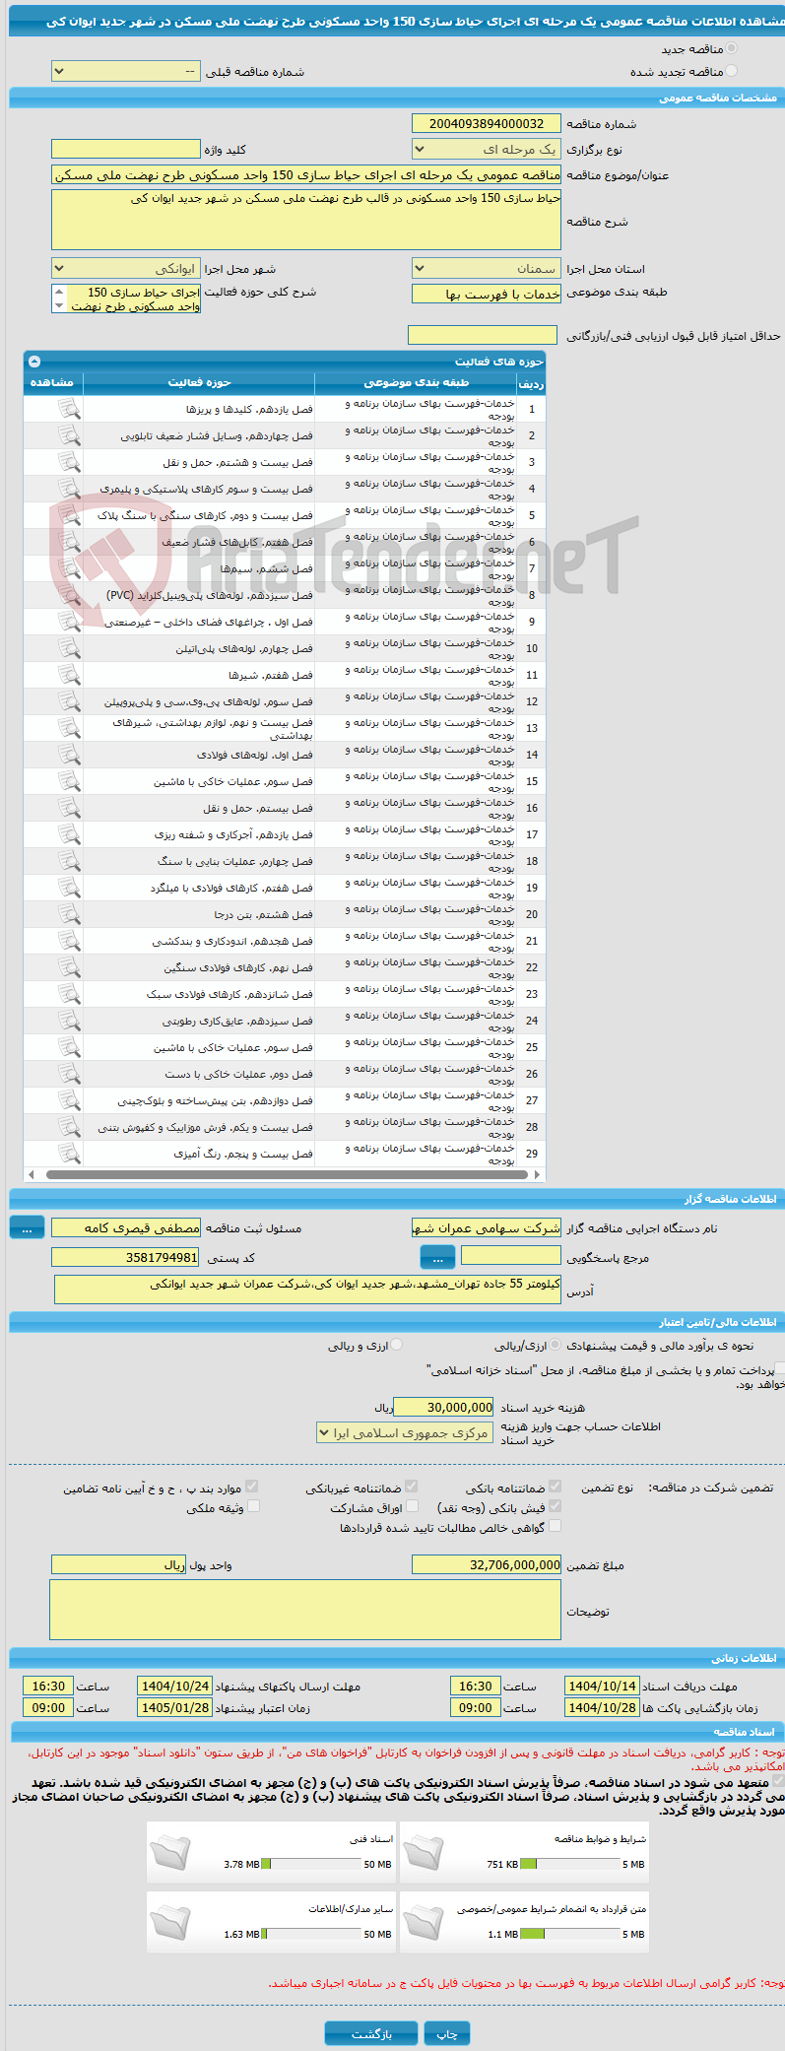The height and width of the screenshot is (2051, 785).
Task: Toggle ضمانتنامه غیربانکی checkbox
Action: 412,1487
